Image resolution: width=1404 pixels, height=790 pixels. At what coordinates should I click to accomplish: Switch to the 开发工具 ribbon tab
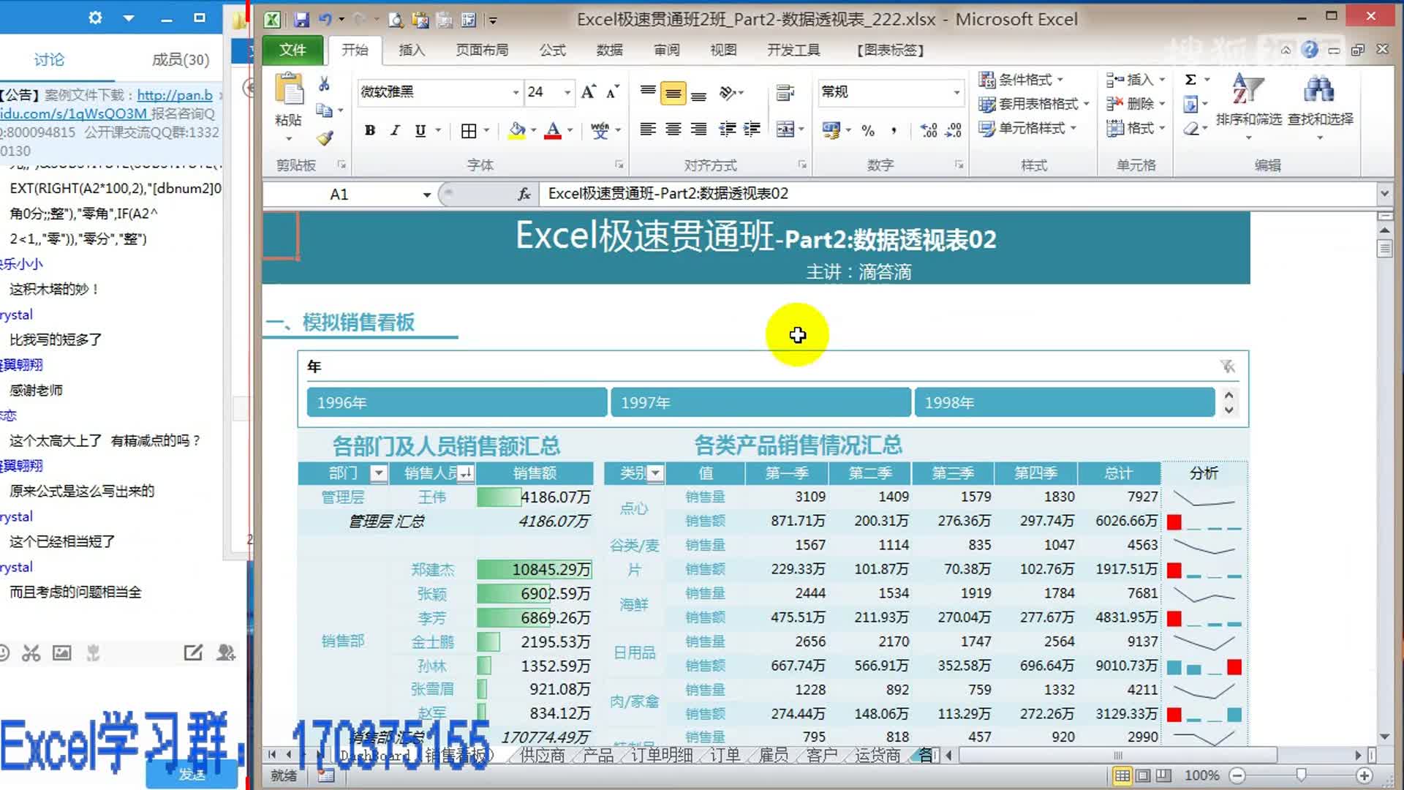tap(793, 50)
